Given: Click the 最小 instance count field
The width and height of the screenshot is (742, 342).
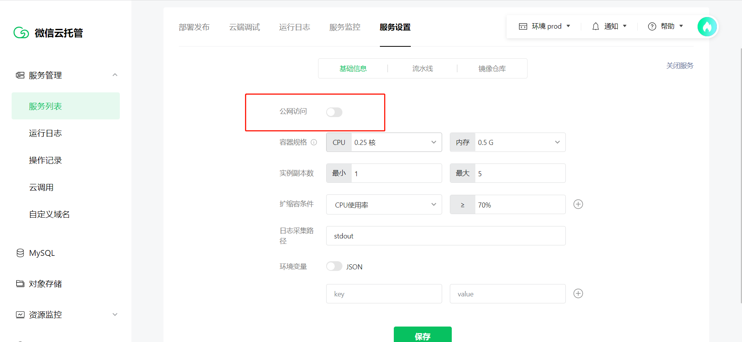Looking at the screenshot, I should pos(397,173).
